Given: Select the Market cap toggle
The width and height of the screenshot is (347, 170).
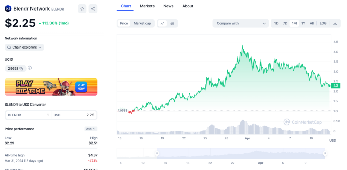Looking at the screenshot, I should click(x=142, y=23).
